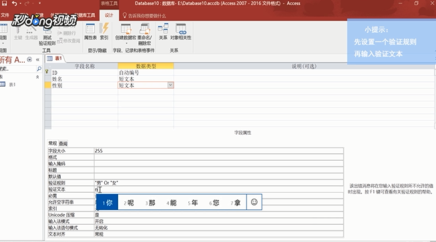The image size is (436, 242).
Task: Click the 自动编号 data type cell
Action: click(146, 73)
